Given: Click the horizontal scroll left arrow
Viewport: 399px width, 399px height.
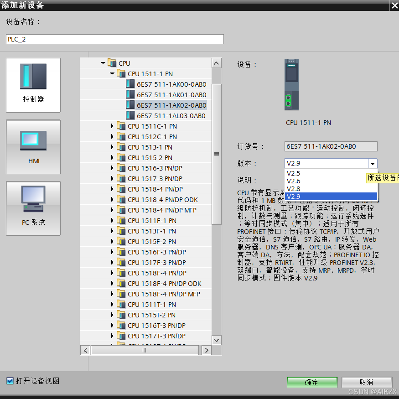Looking at the screenshot, I should [86, 350].
